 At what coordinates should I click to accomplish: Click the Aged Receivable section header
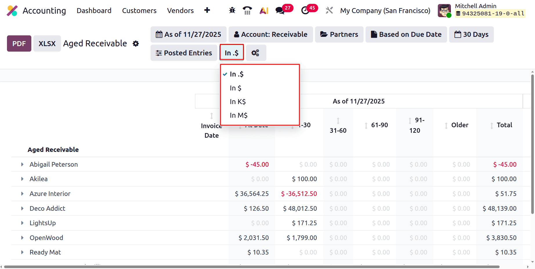point(53,150)
